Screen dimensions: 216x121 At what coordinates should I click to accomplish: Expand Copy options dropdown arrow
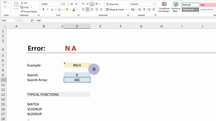point(31,7)
